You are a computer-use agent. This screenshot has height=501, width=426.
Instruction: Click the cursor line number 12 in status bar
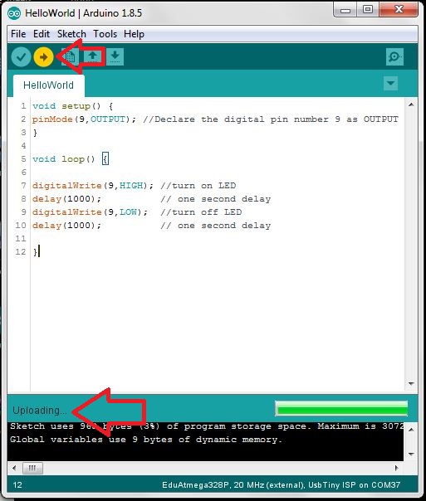tap(17, 485)
